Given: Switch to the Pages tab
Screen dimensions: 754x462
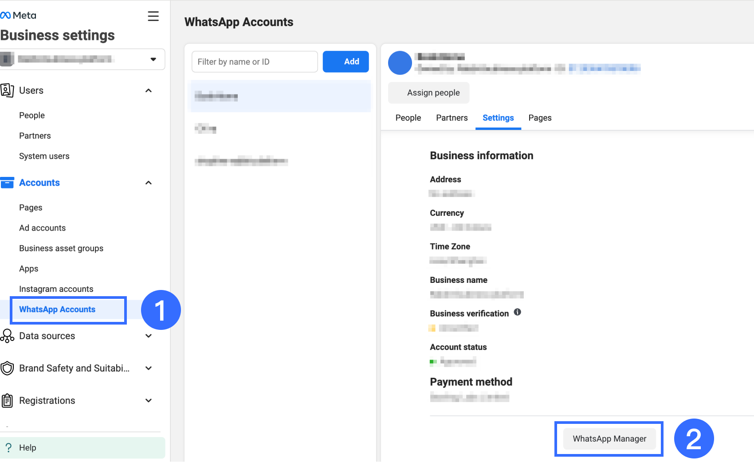Looking at the screenshot, I should [x=540, y=118].
